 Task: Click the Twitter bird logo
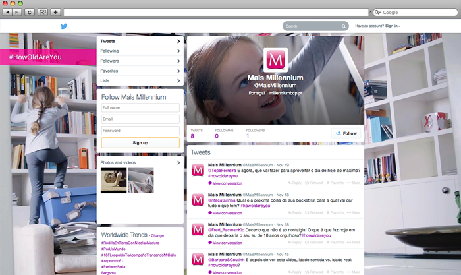pyautogui.click(x=64, y=26)
